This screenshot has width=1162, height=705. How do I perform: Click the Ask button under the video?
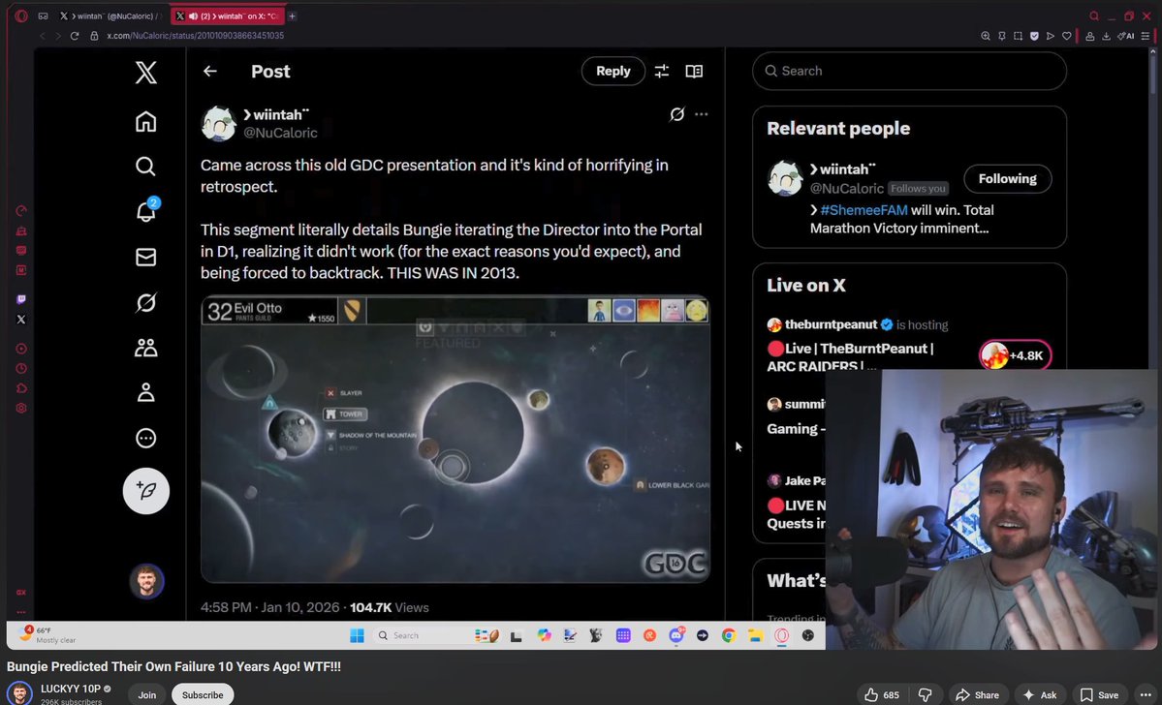(1040, 694)
